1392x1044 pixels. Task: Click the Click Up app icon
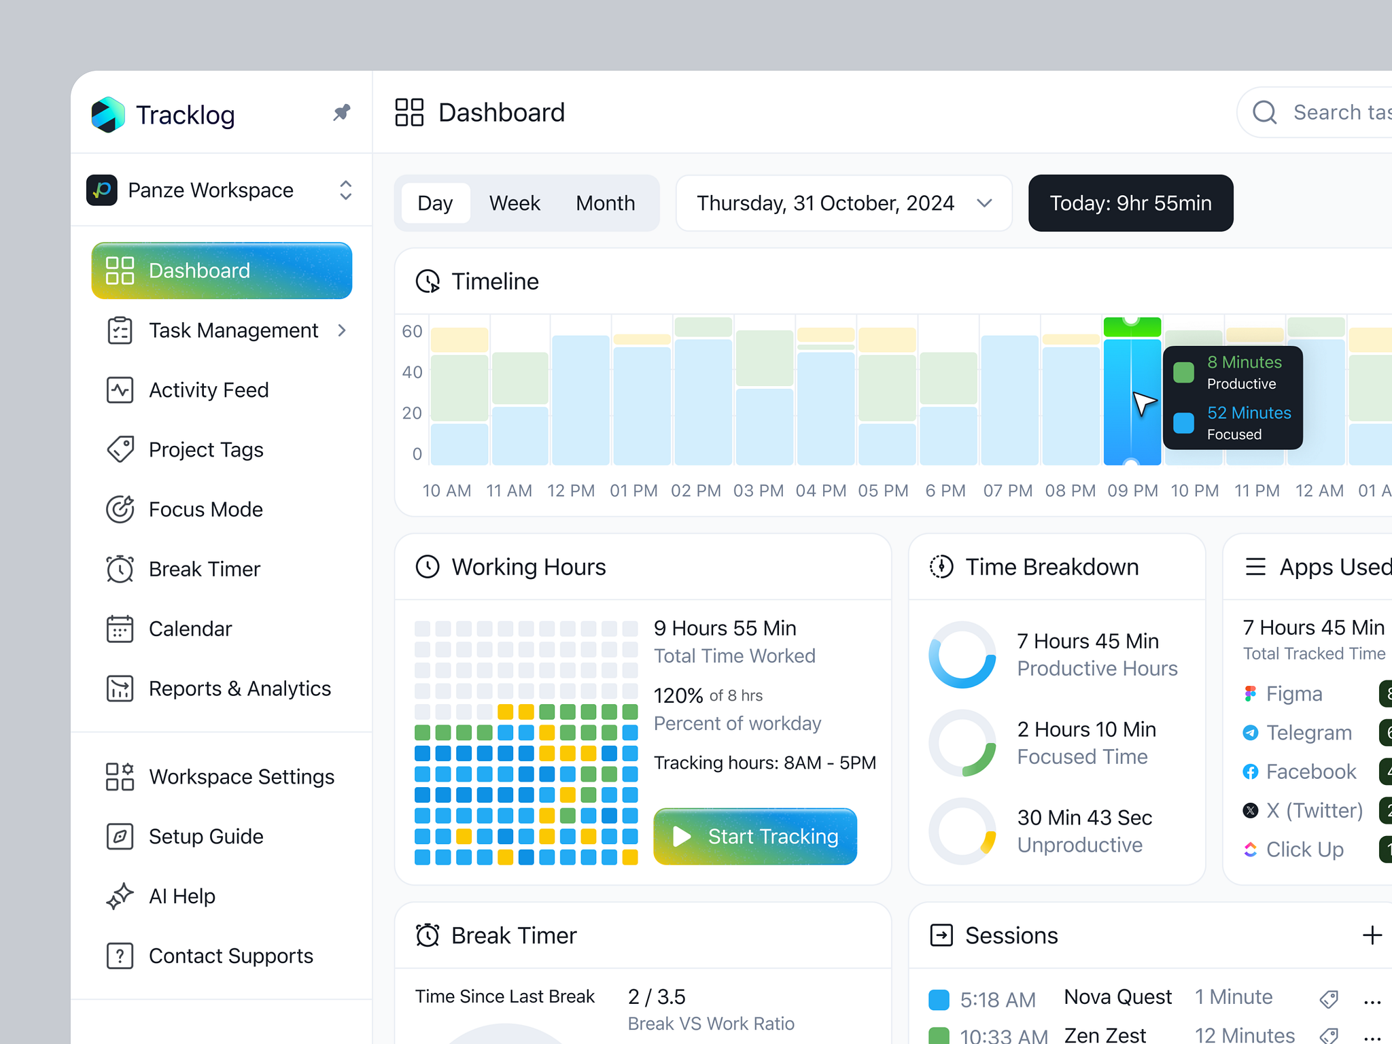tap(1251, 849)
